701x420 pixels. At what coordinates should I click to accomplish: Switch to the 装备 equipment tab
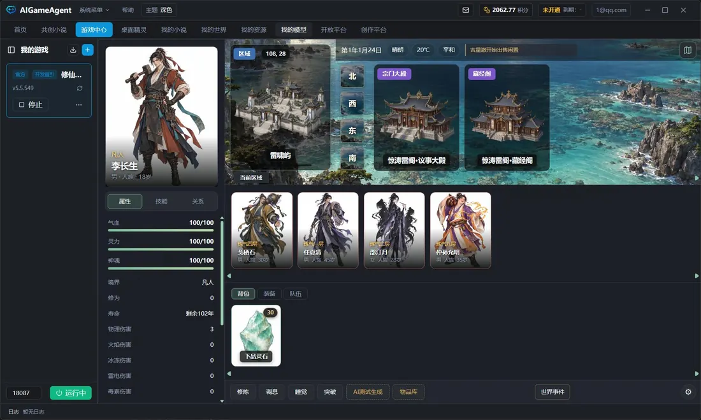(x=269, y=294)
